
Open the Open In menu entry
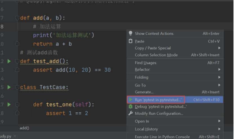(x=175, y=121)
